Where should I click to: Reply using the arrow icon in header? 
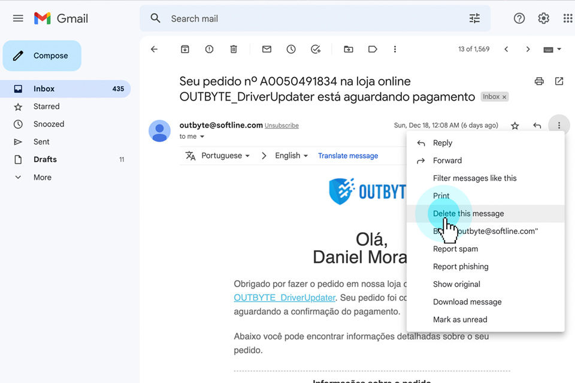click(x=537, y=126)
